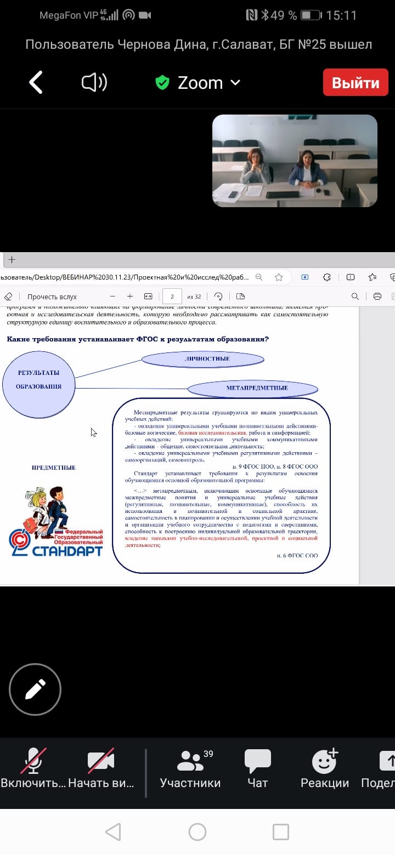Screen dimensions: 395x855
Task: Expand the Zoom meeting info dropdown
Action: [x=235, y=83]
